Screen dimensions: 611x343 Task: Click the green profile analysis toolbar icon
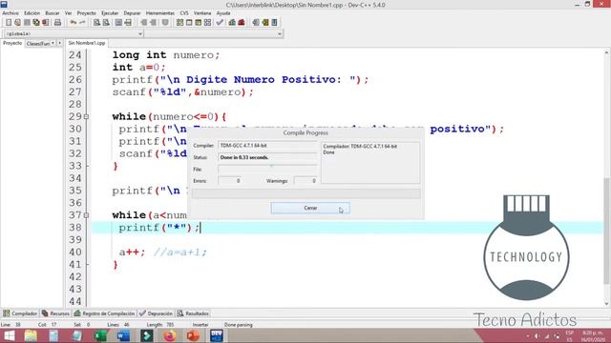coord(232,23)
